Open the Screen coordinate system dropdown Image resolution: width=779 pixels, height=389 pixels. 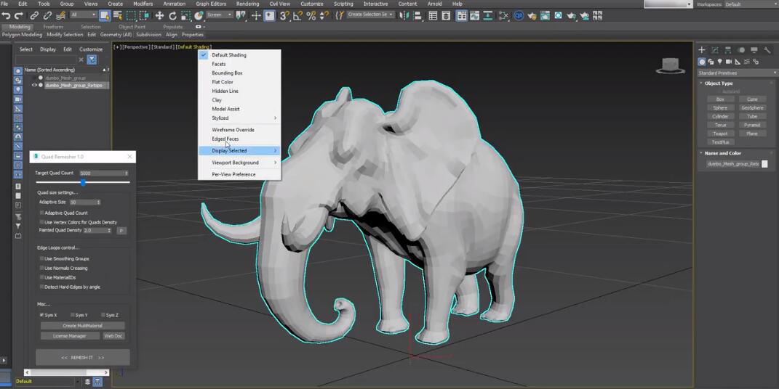pos(219,15)
